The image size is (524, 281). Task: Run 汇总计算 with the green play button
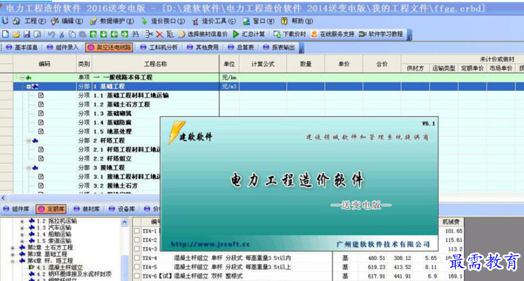tap(249, 34)
